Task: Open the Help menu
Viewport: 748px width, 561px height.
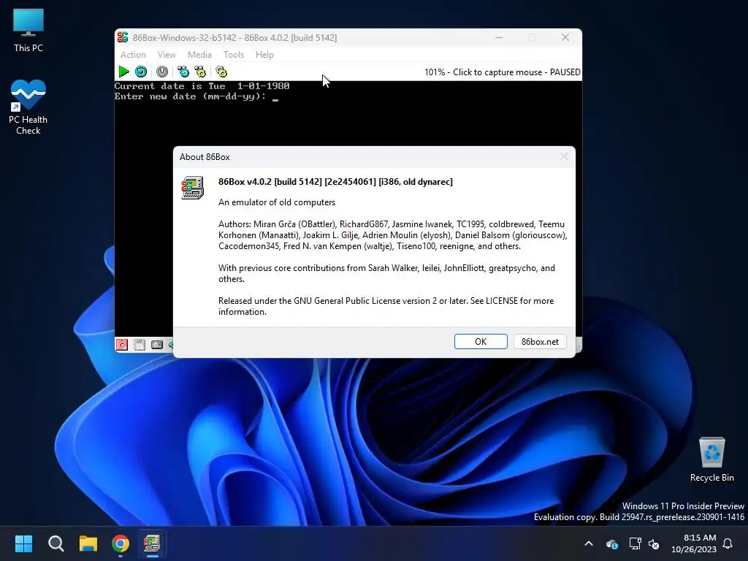Action: (x=264, y=54)
